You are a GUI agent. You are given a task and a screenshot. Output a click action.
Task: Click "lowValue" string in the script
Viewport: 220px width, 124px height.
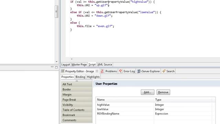[x=147, y=12]
